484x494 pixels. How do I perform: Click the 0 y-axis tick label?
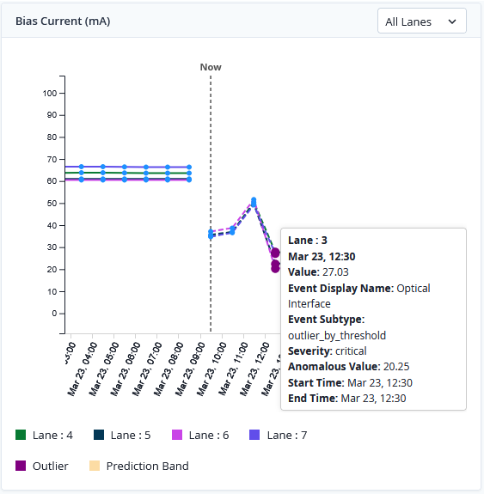tap(54, 314)
